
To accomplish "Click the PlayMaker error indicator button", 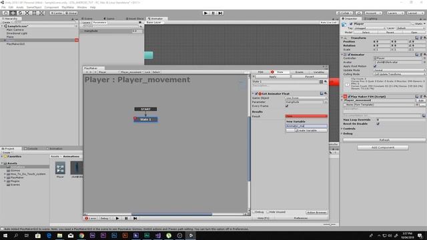I will 91,218.
